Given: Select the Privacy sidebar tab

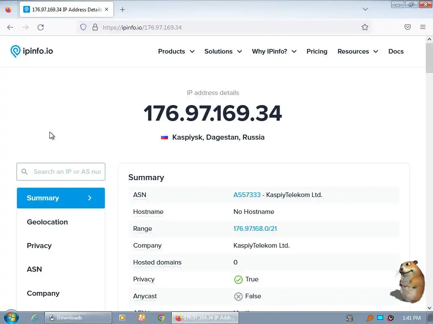Looking at the screenshot, I should (x=61, y=246).
